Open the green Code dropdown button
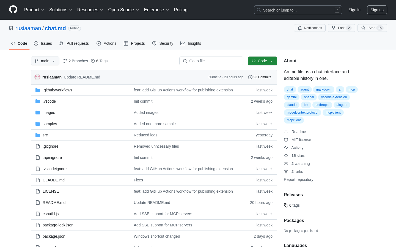 coord(262,61)
